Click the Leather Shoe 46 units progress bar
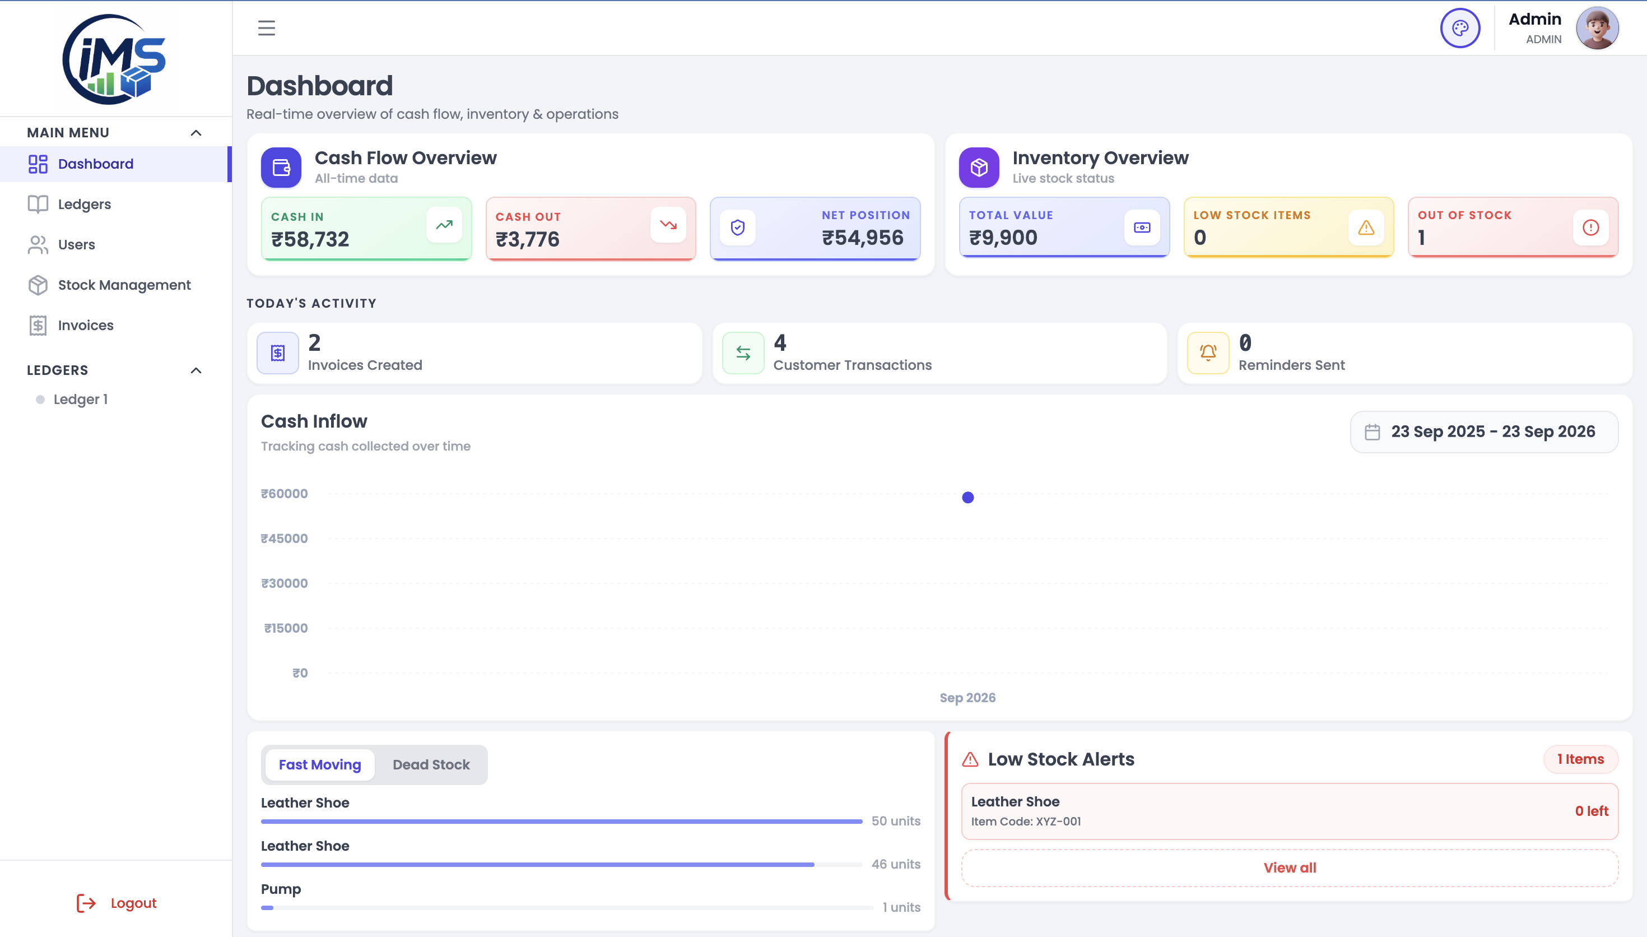Screen dimensions: 1647x937 tap(561, 864)
